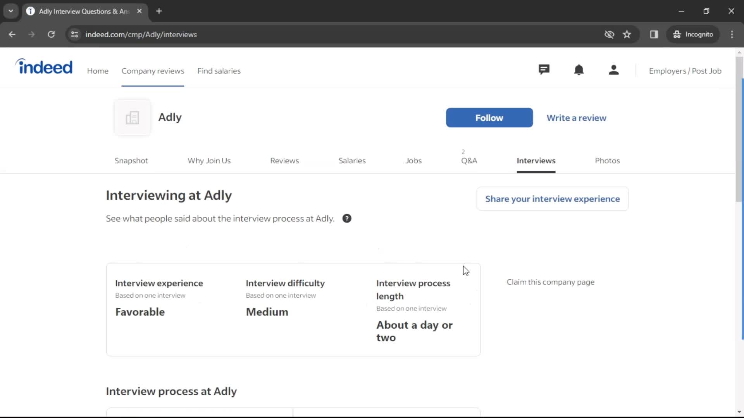Click the messages/chat icon

tap(544, 70)
